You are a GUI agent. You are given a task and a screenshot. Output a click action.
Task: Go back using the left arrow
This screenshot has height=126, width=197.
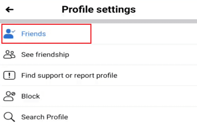tap(9, 10)
